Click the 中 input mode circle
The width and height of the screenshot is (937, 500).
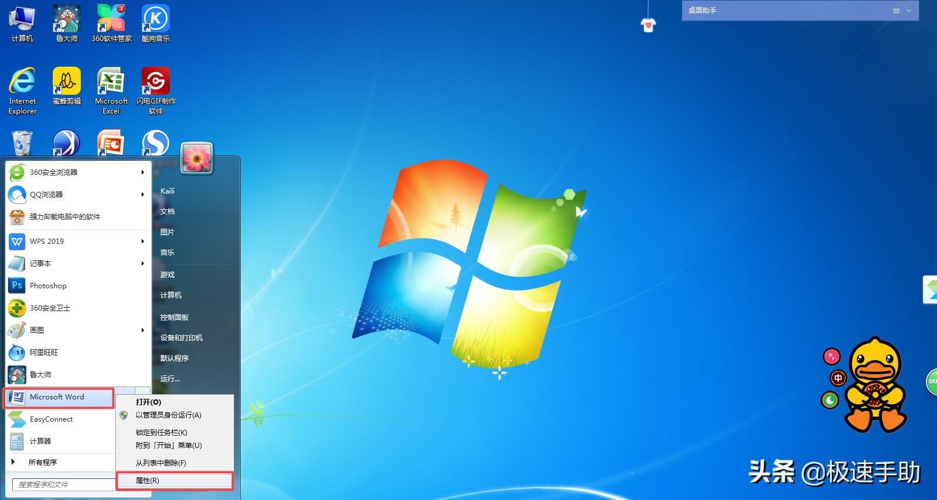point(838,378)
